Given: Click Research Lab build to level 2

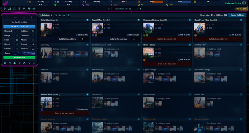Looking at the screenshot, I should click(x=64, y=113).
